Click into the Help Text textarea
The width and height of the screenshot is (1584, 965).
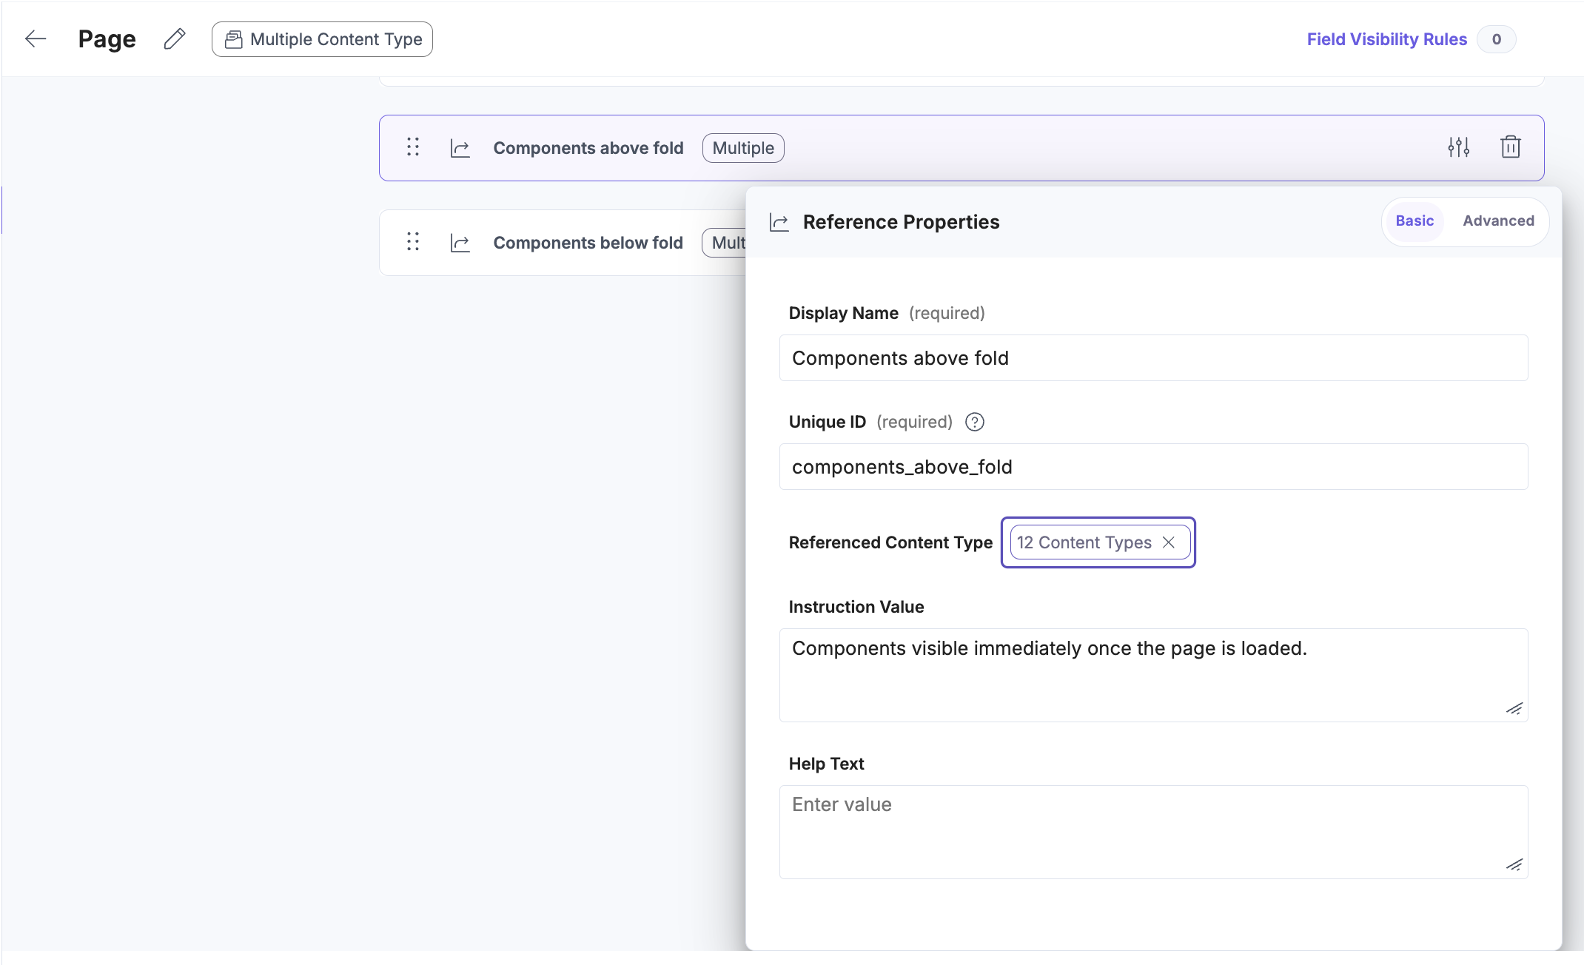point(1153,832)
